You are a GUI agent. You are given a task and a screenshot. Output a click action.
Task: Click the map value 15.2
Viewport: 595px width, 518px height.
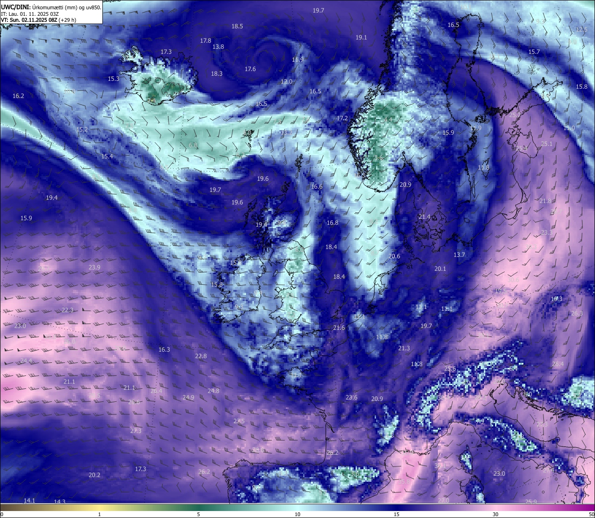pyautogui.click(x=82, y=130)
